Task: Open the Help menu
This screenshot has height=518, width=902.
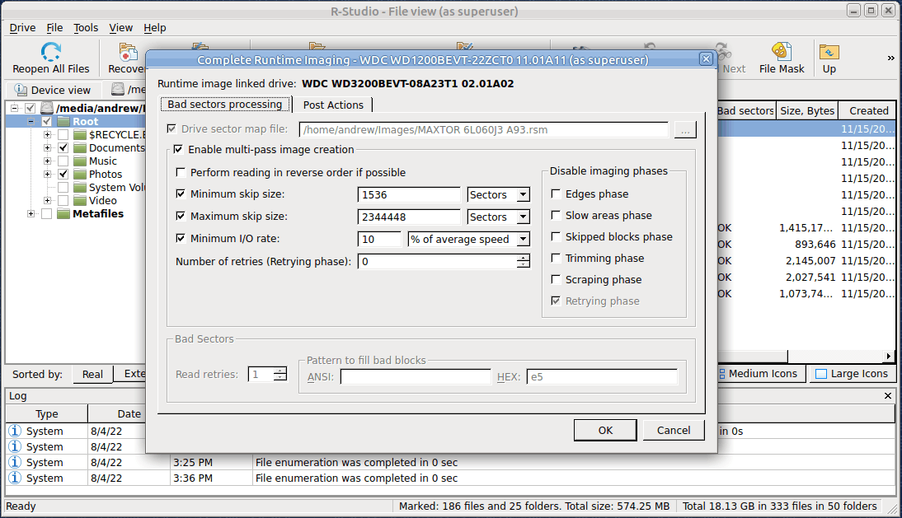Action: 155,27
